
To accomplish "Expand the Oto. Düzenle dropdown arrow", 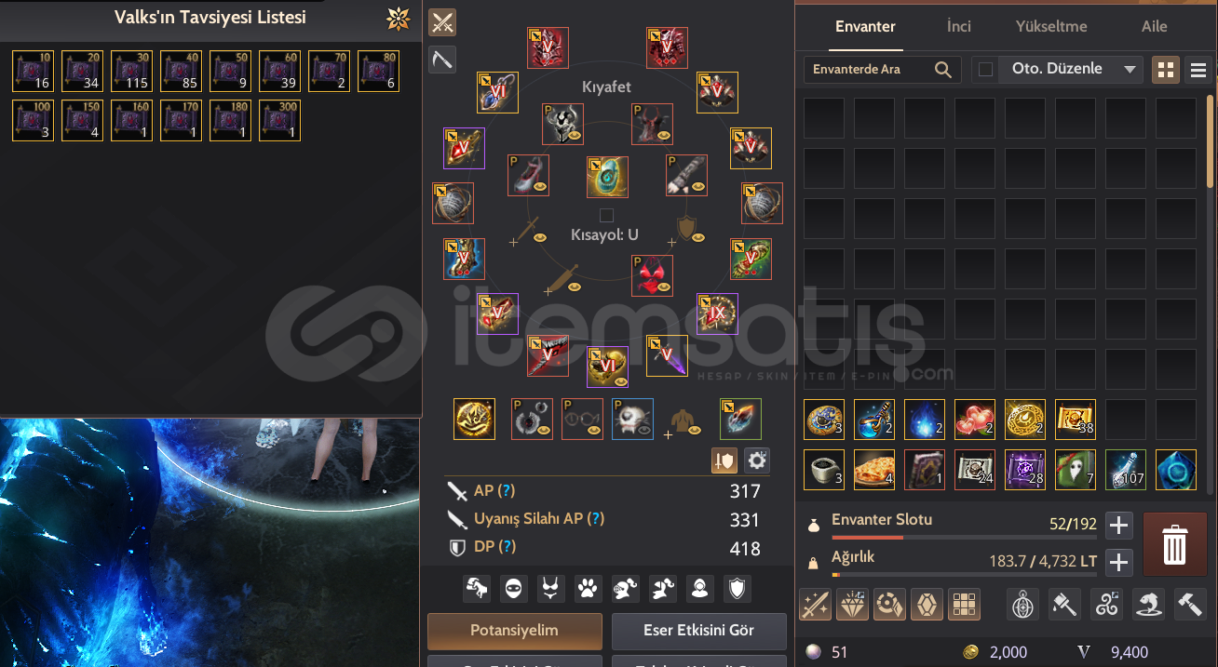I will click(1130, 70).
